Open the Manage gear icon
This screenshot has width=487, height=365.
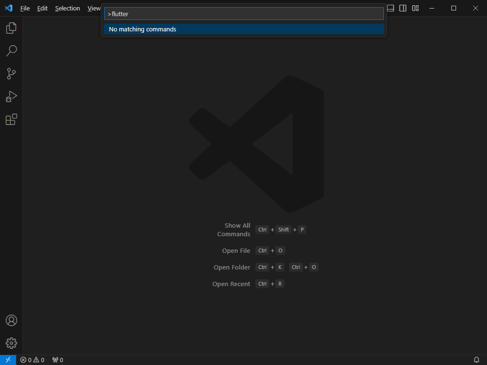11,343
